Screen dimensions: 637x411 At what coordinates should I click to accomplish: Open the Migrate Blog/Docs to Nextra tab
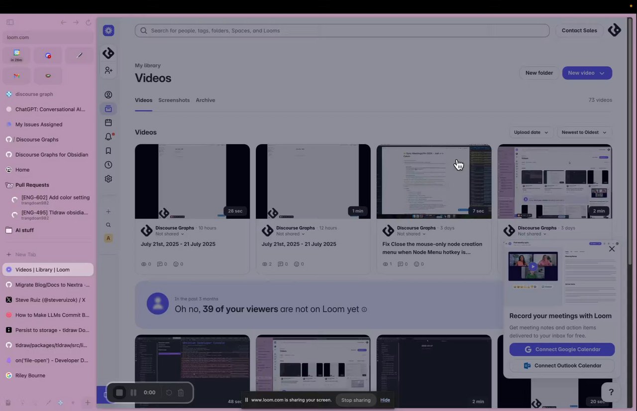pyautogui.click(x=48, y=285)
